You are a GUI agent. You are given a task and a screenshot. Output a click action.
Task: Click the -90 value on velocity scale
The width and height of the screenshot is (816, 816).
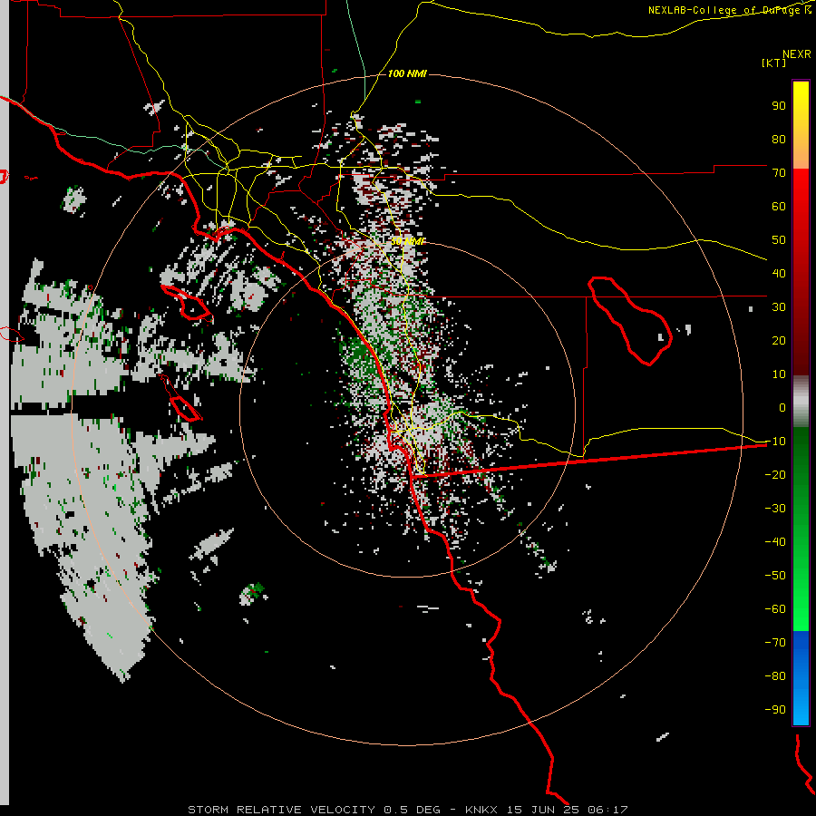tap(775, 710)
